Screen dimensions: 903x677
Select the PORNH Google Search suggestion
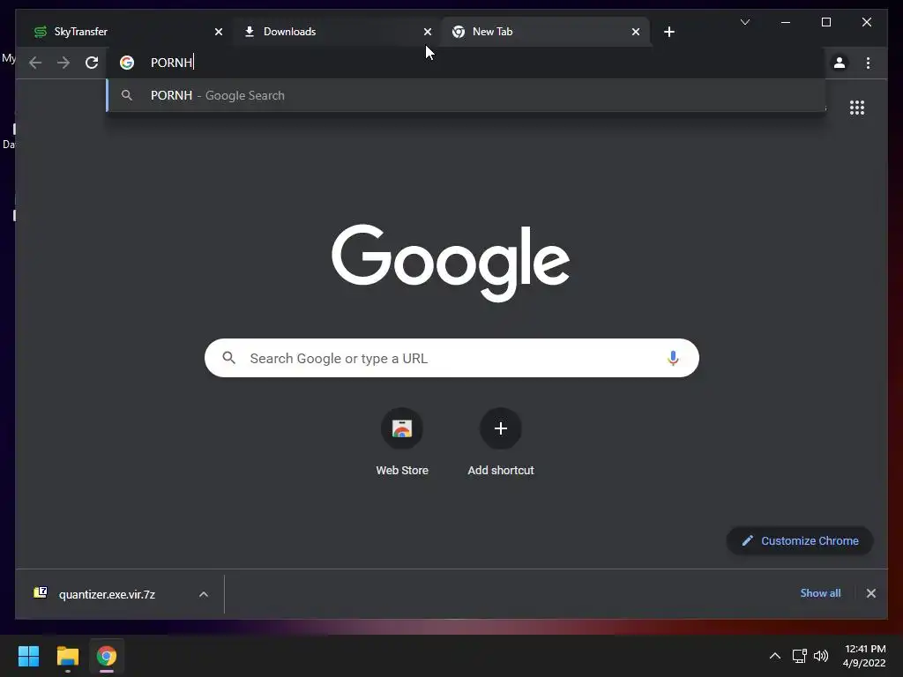(x=466, y=95)
